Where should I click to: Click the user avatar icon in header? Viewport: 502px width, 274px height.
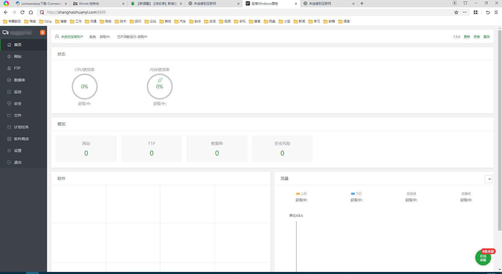click(x=57, y=37)
